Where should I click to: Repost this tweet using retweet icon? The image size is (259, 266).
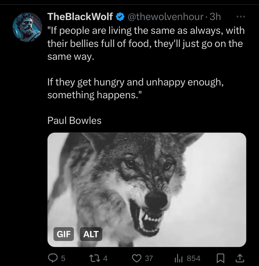click(94, 258)
